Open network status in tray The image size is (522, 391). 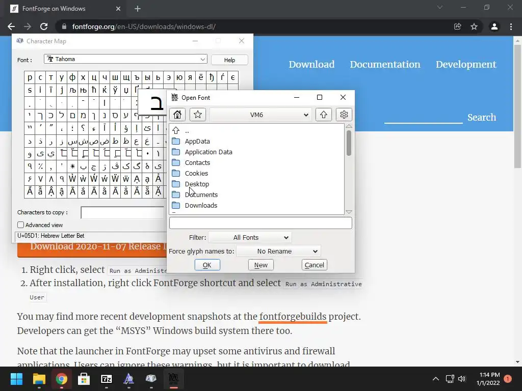pyautogui.click(x=450, y=379)
